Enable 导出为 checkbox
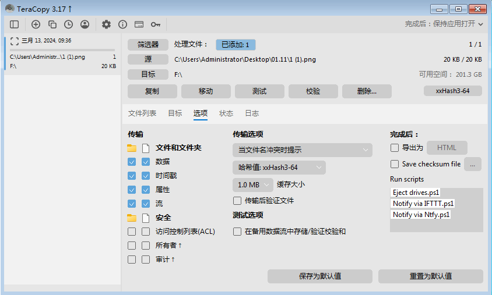 [395, 148]
